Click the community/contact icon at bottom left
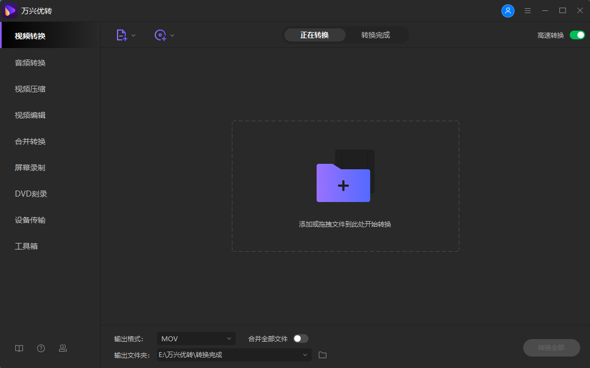 coord(62,348)
